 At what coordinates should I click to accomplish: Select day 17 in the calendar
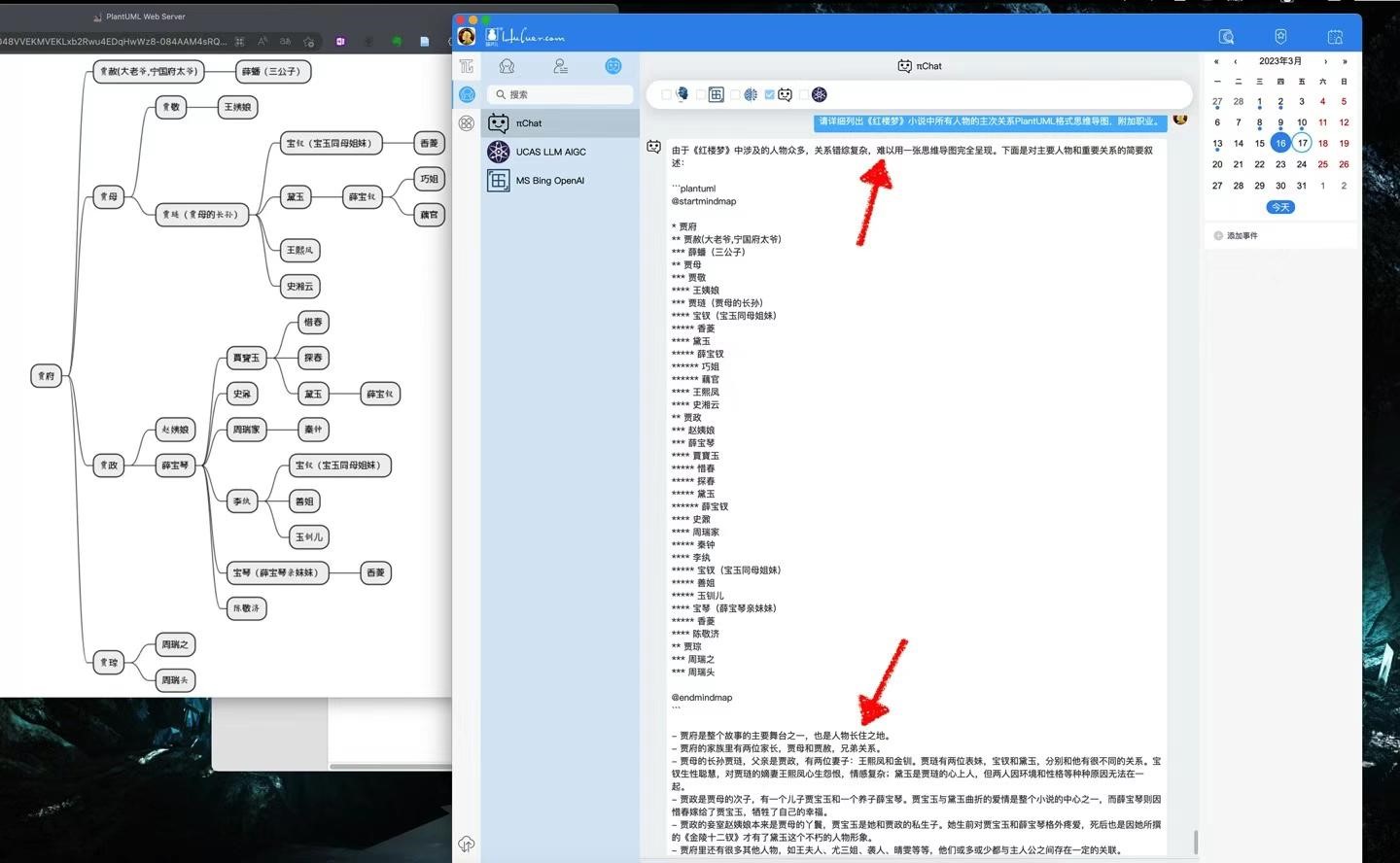click(1302, 143)
